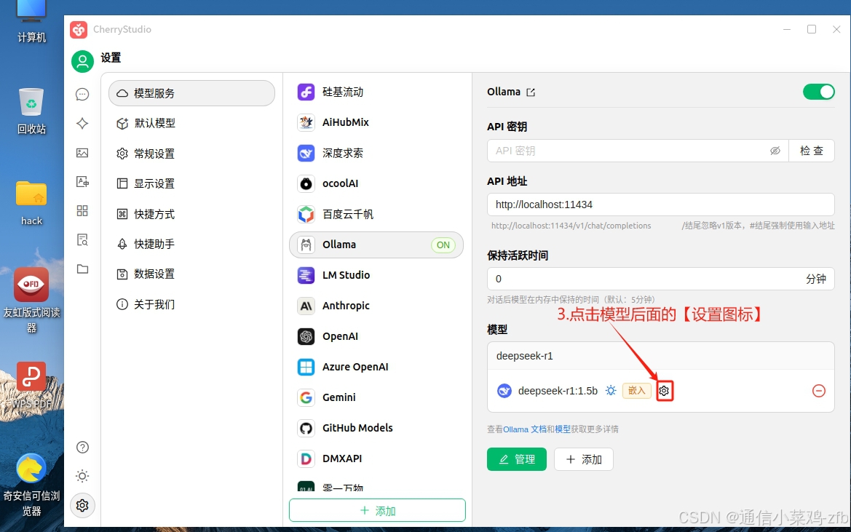Open 显示设置 settings section

[191, 184]
